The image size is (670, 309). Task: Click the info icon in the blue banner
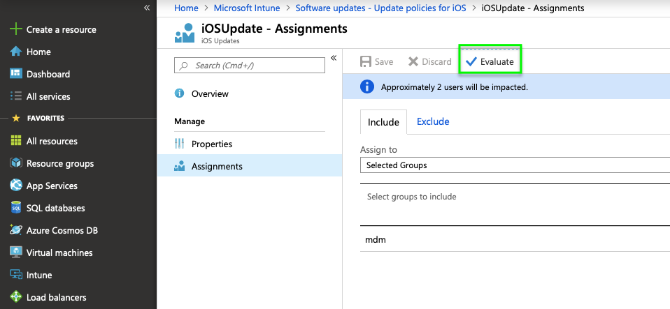(x=367, y=86)
